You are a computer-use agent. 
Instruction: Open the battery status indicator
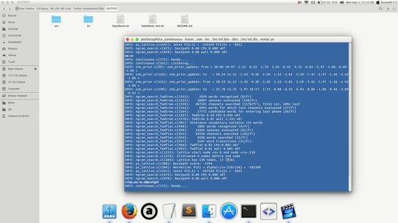pos(328,2)
